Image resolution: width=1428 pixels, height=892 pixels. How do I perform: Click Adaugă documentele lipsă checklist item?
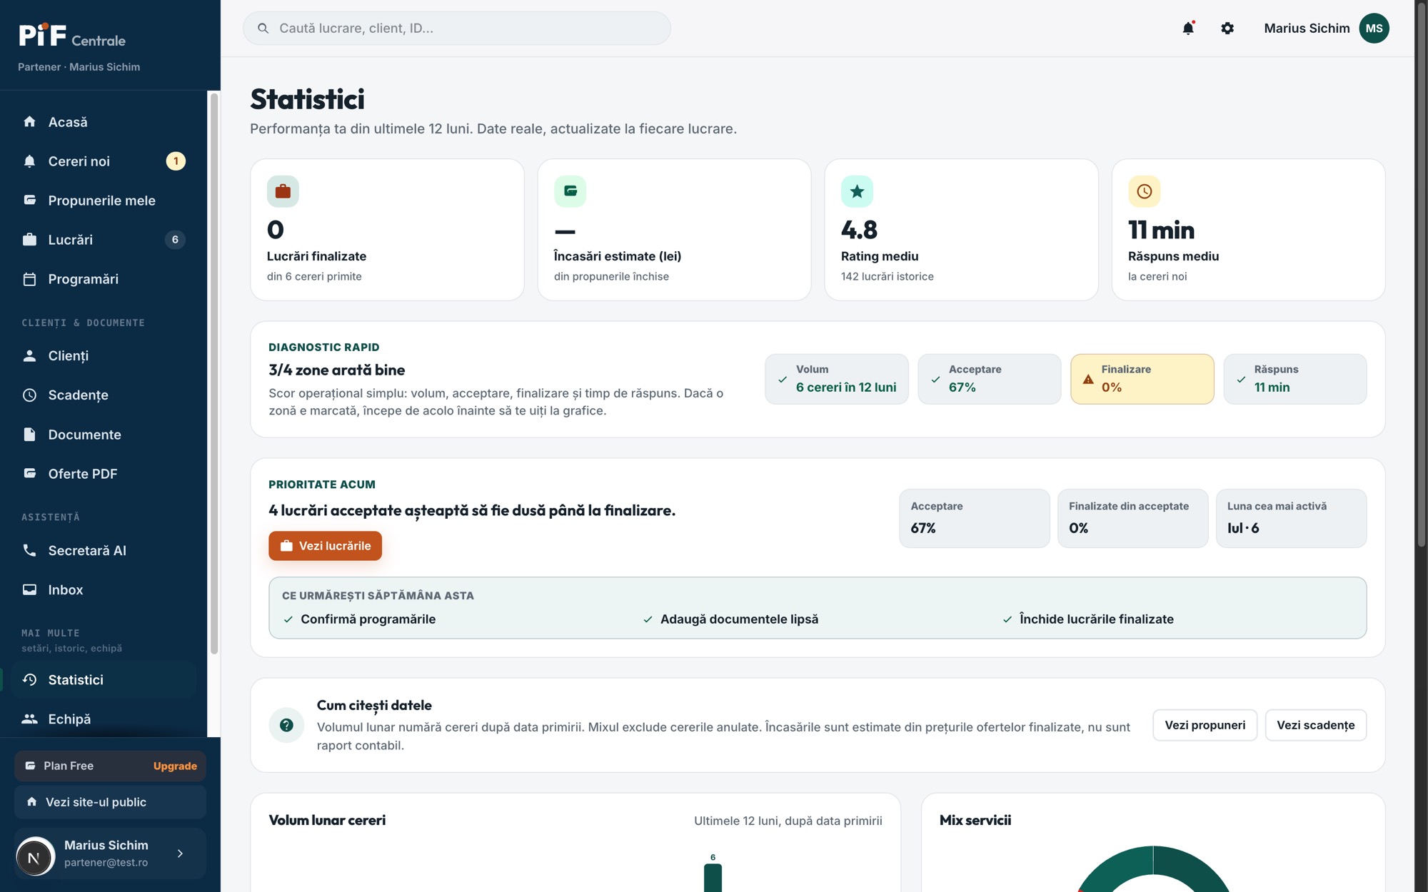730,619
